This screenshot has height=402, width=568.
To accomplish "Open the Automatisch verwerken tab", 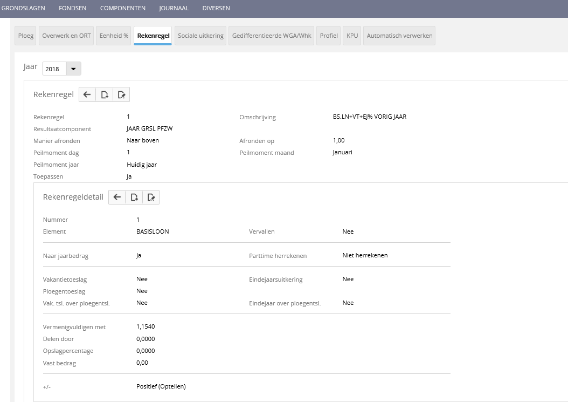I will point(399,36).
